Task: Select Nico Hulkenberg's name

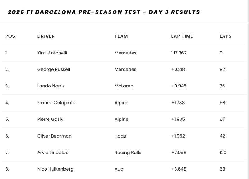Action: point(55,169)
